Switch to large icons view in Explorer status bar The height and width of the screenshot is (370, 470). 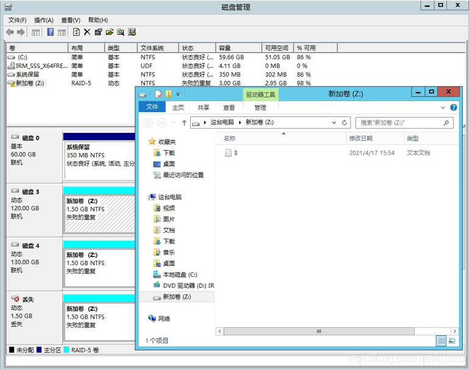[452, 341]
